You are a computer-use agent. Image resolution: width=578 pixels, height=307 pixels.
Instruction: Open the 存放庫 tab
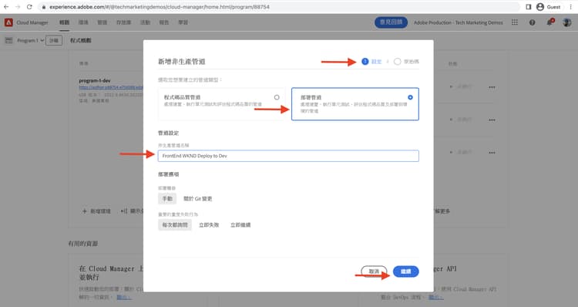pyautogui.click(x=123, y=22)
